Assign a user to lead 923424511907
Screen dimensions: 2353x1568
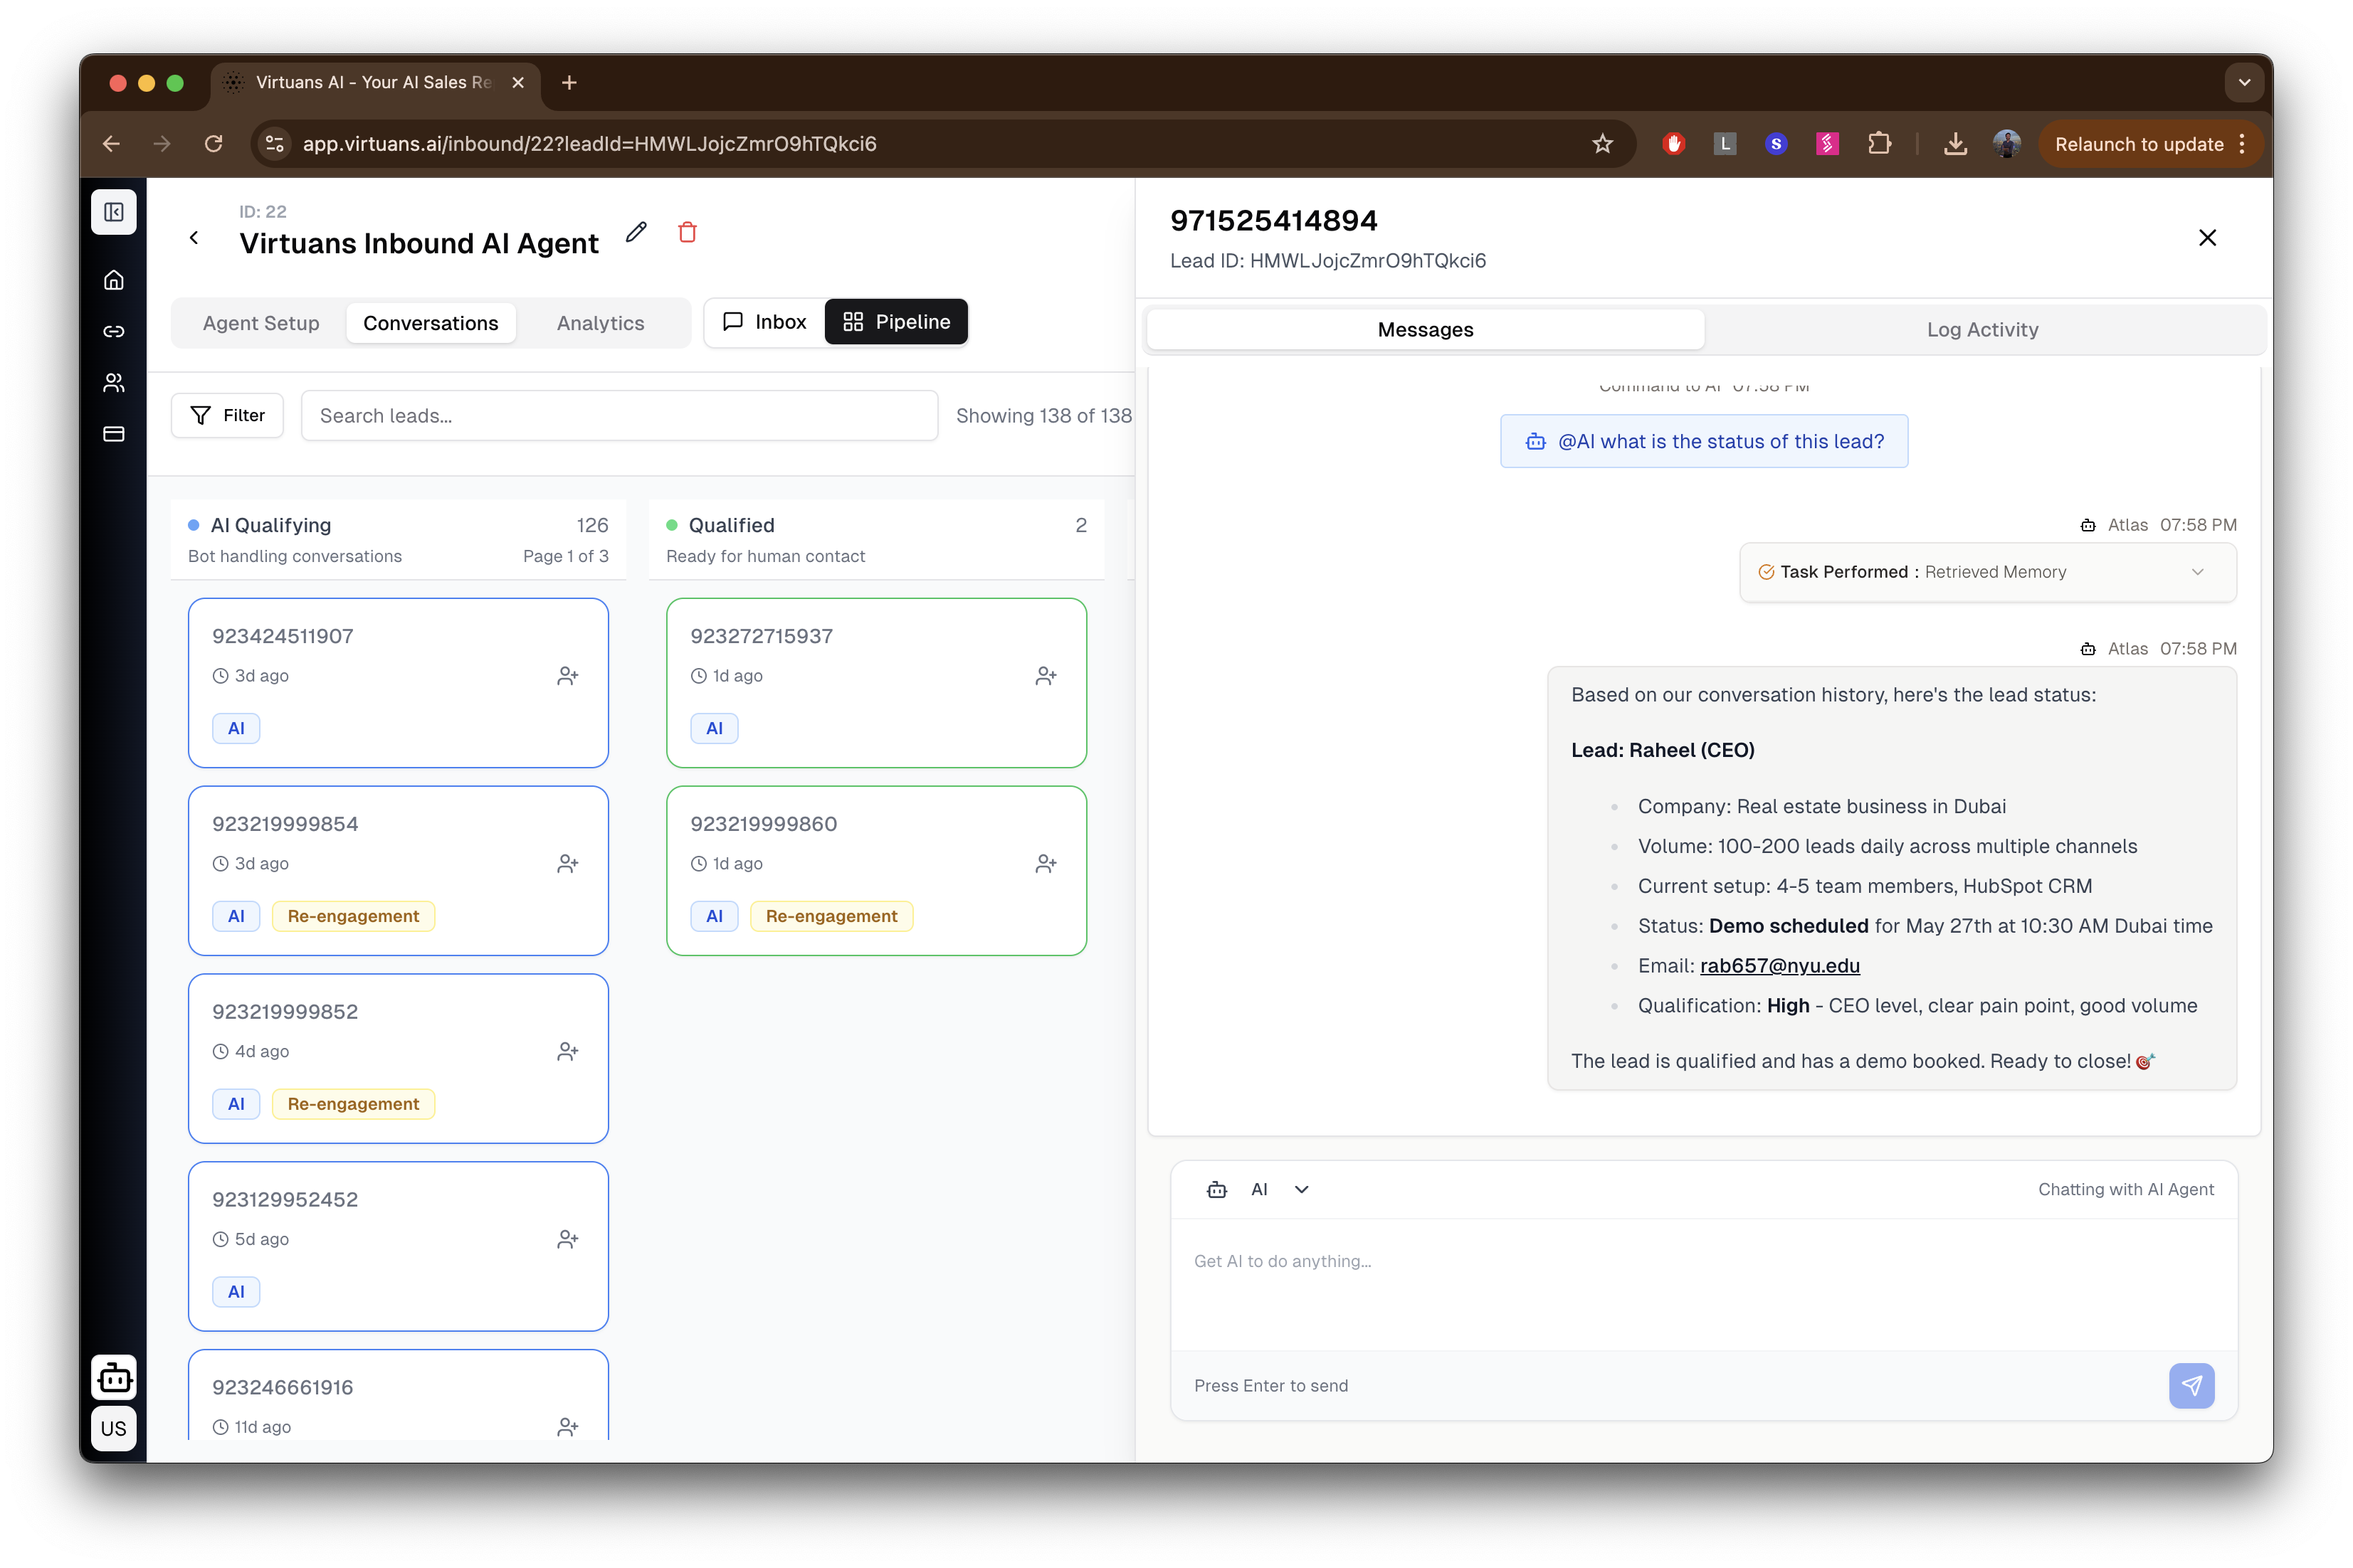coord(568,676)
